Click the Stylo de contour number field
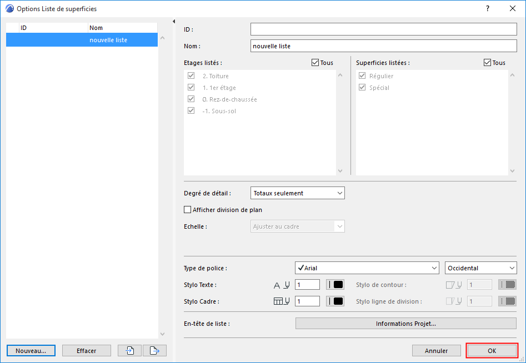Viewport: 526px width, 363px height. [479, 285]
